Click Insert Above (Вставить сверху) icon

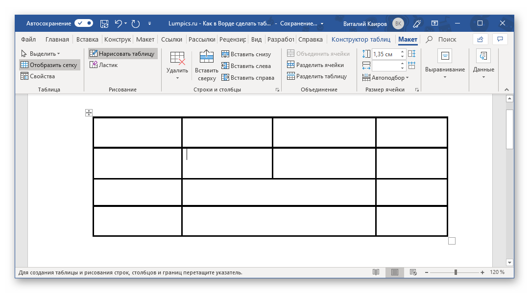click(207, 58)
